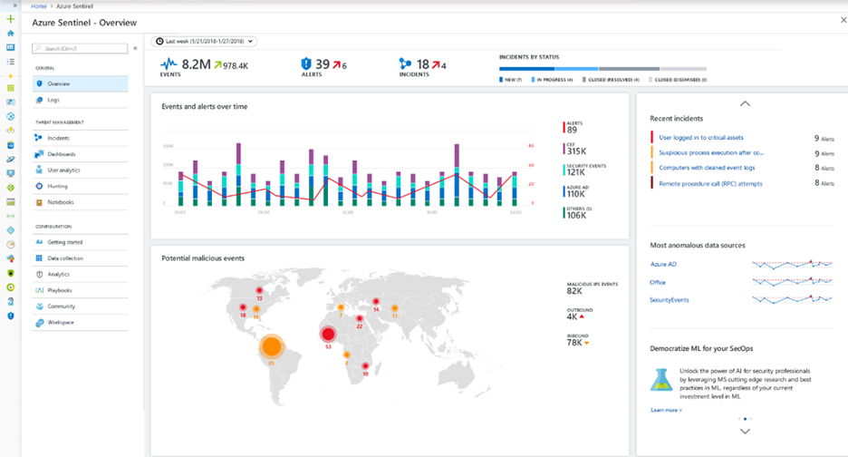Click the green Create a resource plus icon
Viewport: 848px width, 457px height.
(x=10, y=19)
